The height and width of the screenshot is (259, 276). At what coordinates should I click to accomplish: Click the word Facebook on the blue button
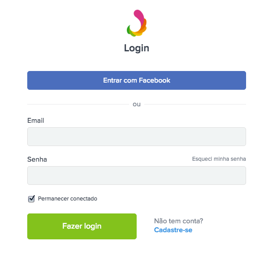click(x=155, y=80)
